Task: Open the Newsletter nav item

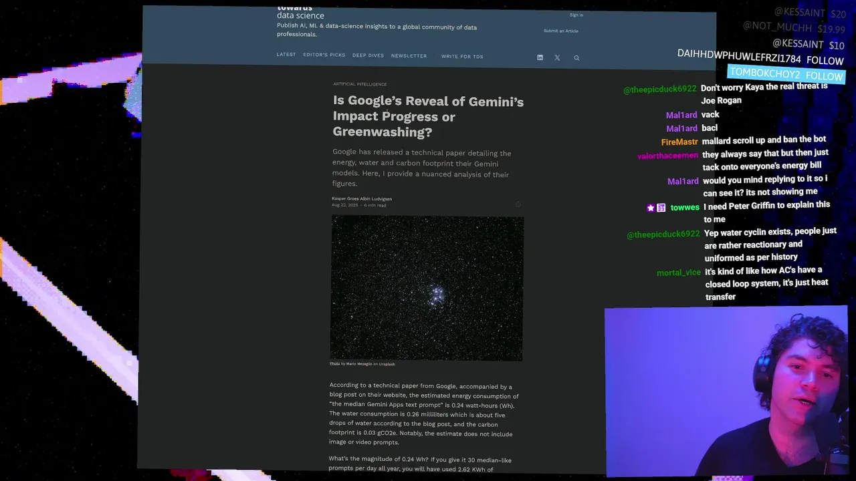Action: [409, 56]
